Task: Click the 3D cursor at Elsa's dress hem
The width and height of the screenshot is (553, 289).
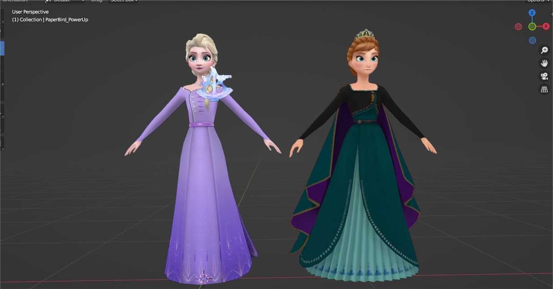Action: point(204,278)
